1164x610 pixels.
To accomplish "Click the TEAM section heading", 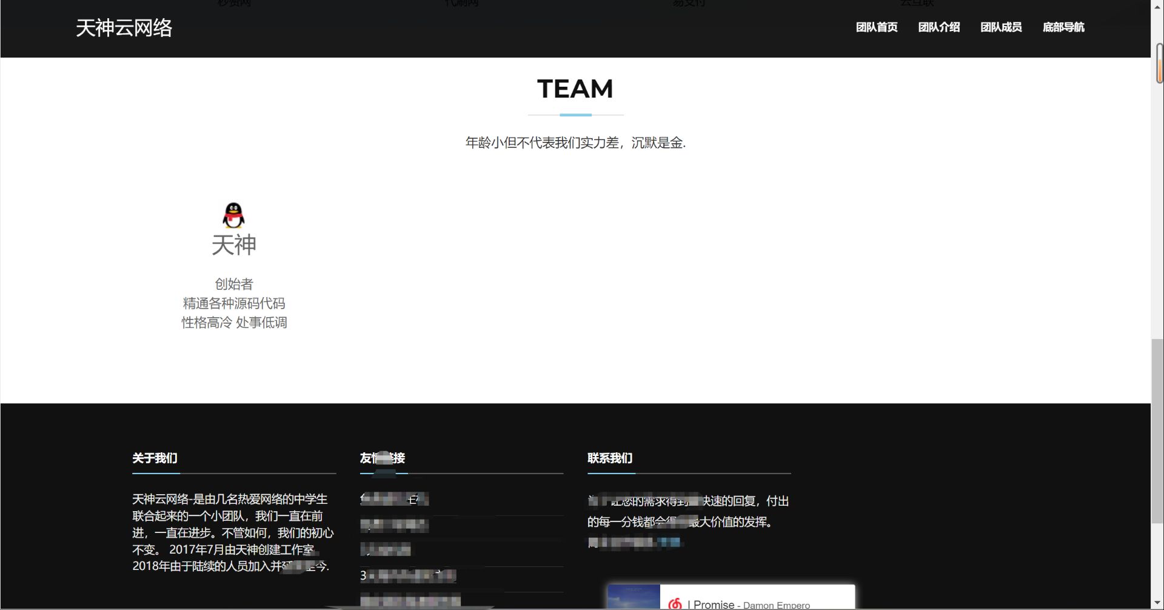I will (x=575, y=89).
